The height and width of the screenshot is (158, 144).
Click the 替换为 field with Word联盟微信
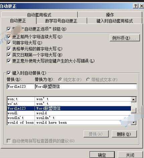[x=86, y=86]
